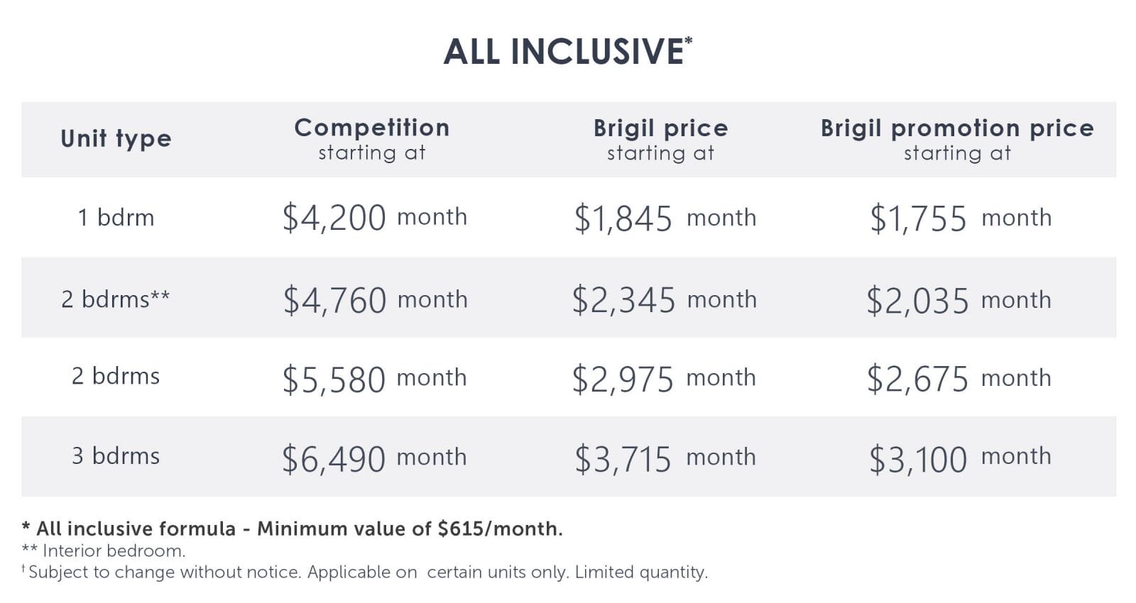
Task: Click the Brigil promotion price header
Action: coord(957,139)
